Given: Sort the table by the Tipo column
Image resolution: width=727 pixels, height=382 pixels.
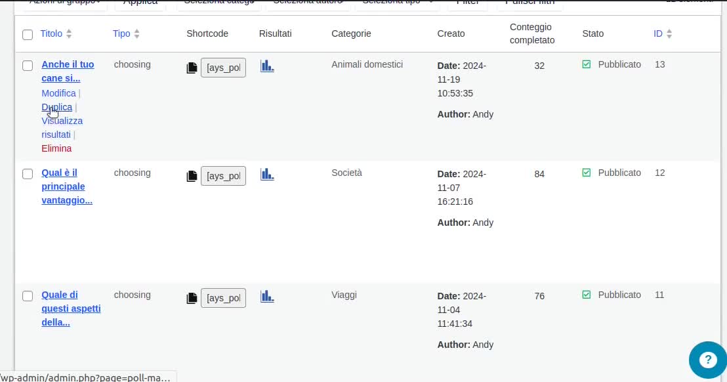Looking at the screenshot, I should coord(121,33).
